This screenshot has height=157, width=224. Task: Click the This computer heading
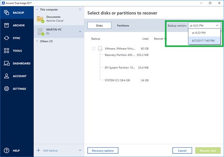(49, 10)
